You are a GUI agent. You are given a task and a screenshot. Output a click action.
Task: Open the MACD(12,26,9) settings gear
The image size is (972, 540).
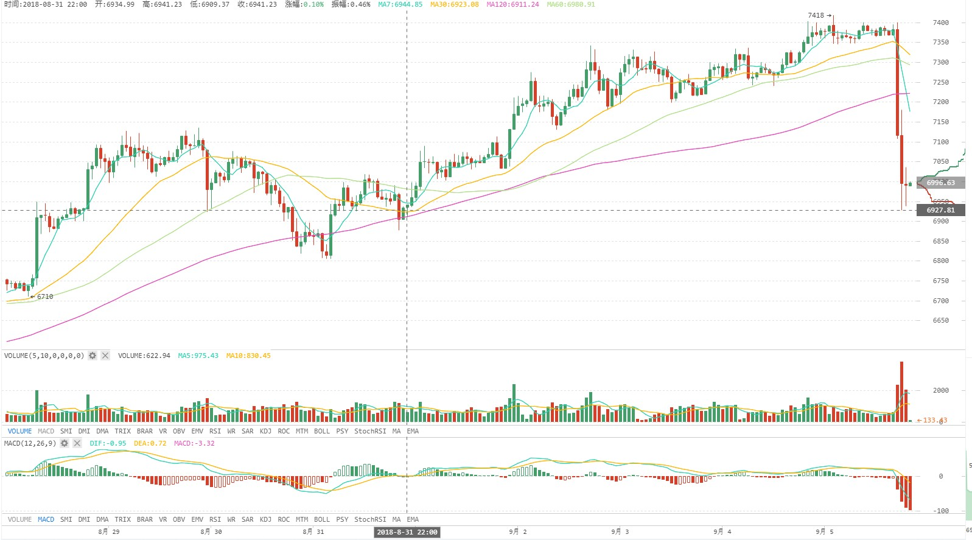(x=65, y=443)
